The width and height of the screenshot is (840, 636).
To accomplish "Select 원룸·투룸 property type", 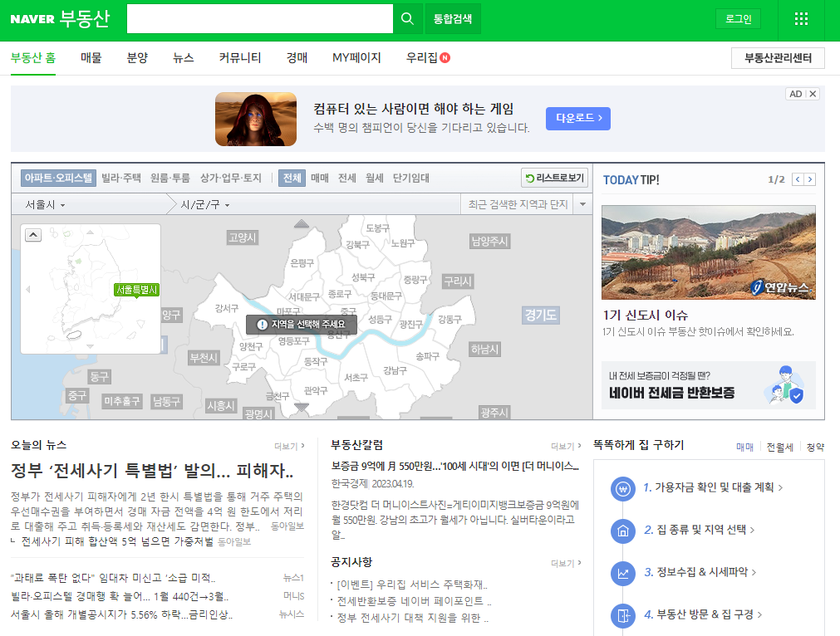I will [169, 178].
